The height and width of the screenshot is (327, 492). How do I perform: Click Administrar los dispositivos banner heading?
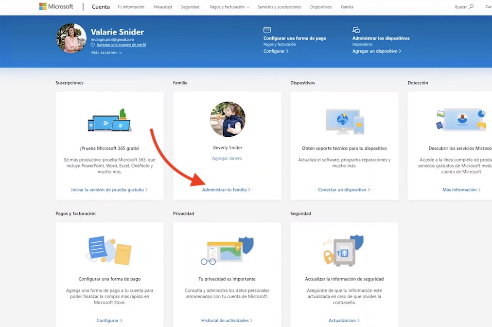click(x=381, y=38)
